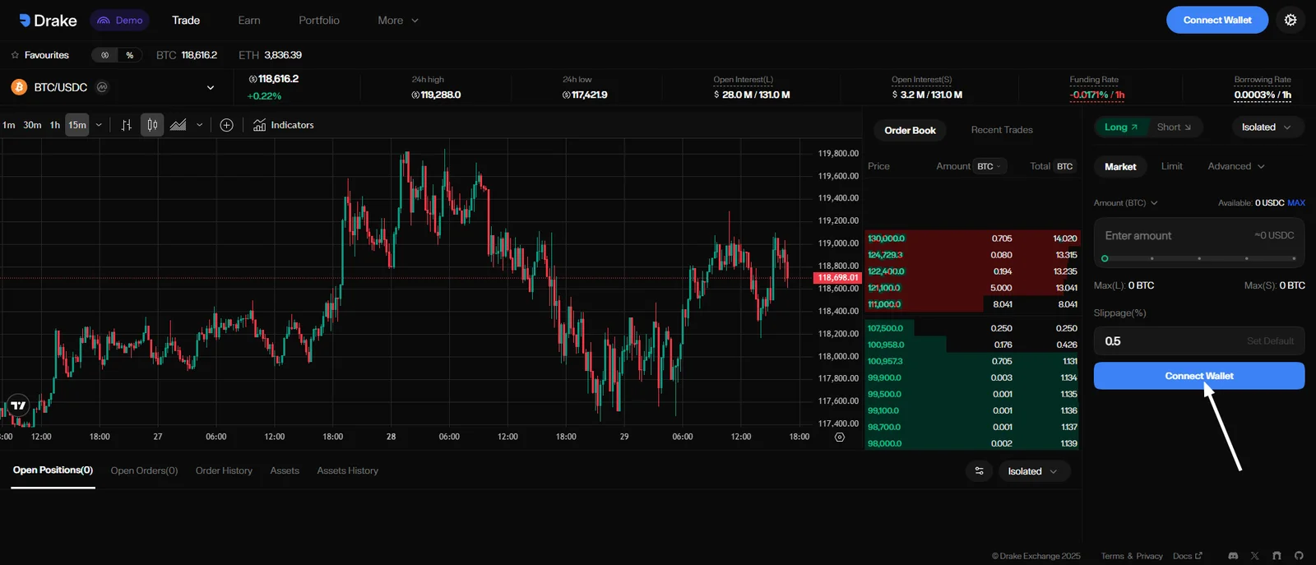Expand the BTC/USDC pair selector
This screenshot has width=1316, height=565.
pyautogui.click(x=211, y=87)
